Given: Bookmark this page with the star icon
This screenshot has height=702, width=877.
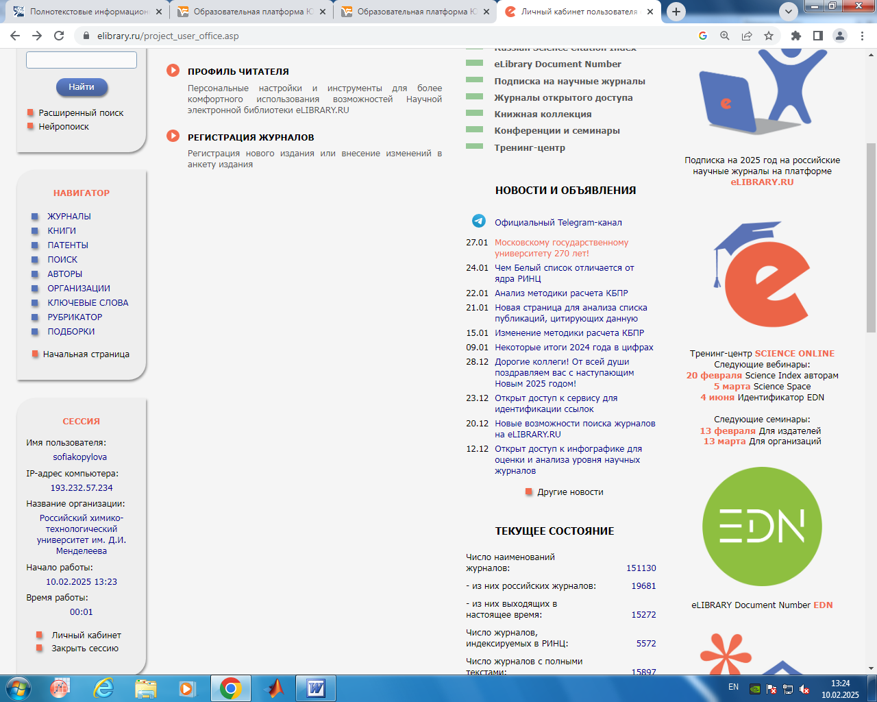Looking at the screenshot, I should (x=769, y=36).
